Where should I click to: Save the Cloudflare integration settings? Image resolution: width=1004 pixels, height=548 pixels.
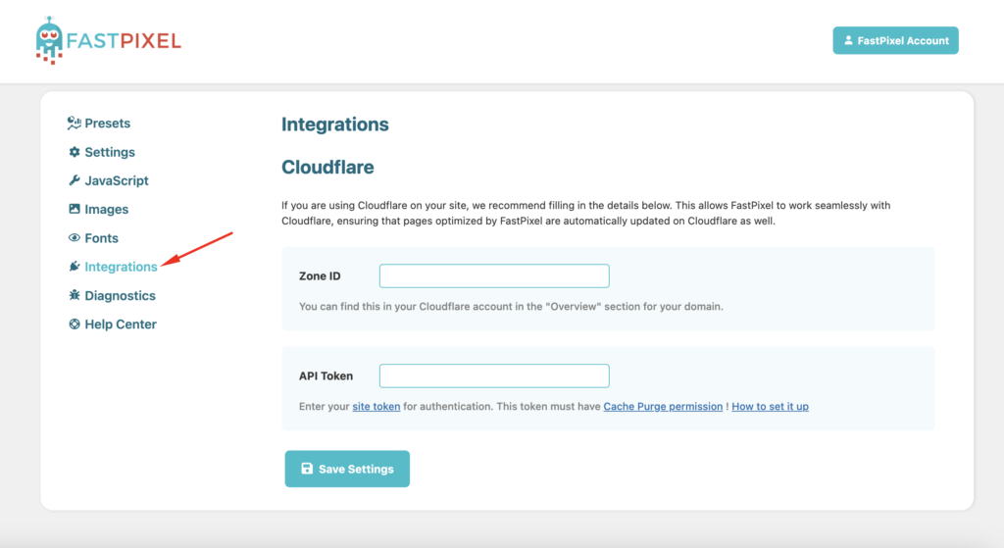(x=347, y=469)
